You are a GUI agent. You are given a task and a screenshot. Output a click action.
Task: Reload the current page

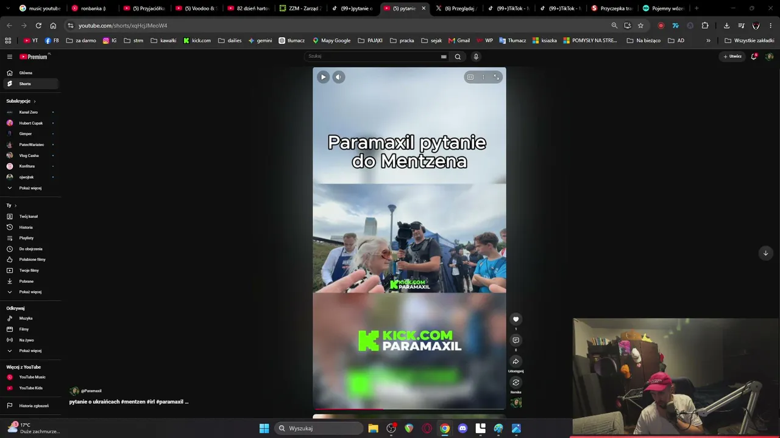click(38, 26)
